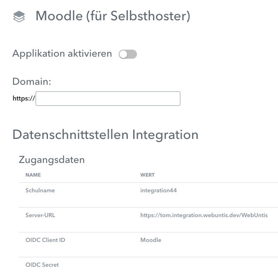This screenshot has width=278, height=280.
Task: Click the NAME column header
Action: tap(33, 175)
